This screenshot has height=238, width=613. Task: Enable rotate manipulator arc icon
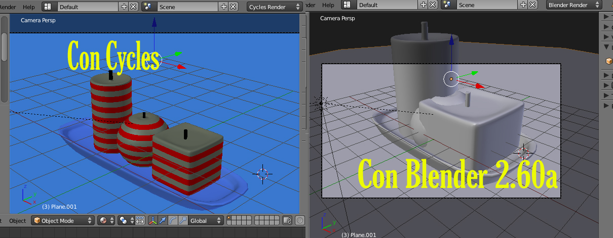point(173,221)
